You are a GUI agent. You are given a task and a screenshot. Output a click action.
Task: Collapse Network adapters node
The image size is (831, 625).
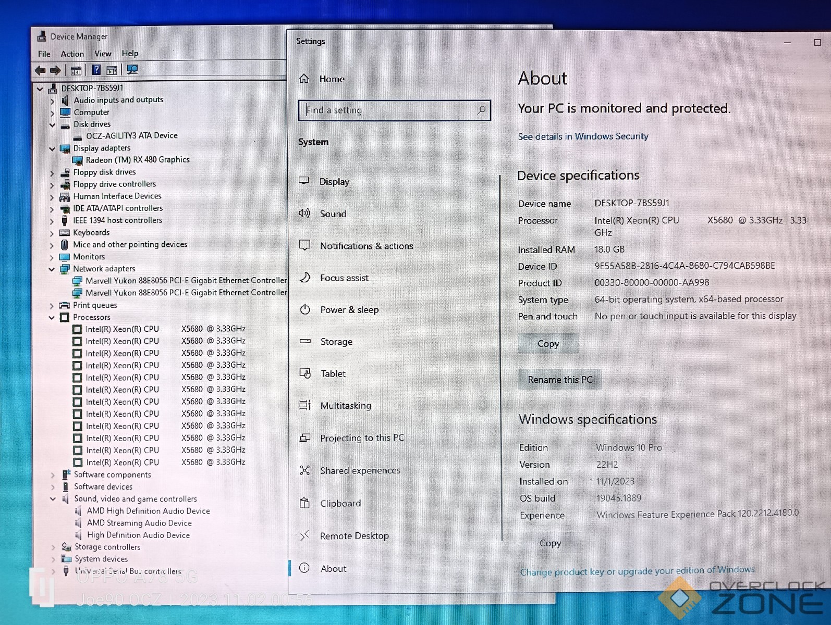click(x=52, y=269)
